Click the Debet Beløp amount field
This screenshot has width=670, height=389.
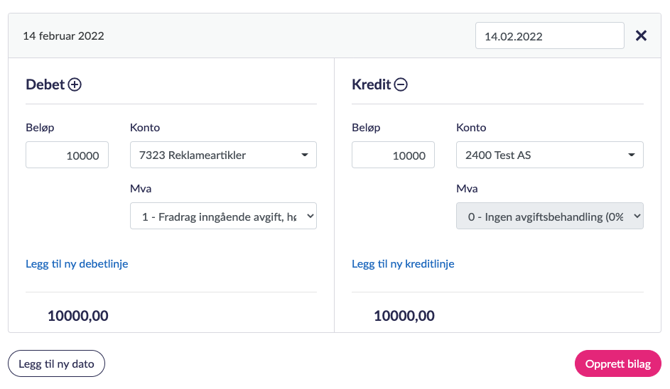[x=67, y=155]
